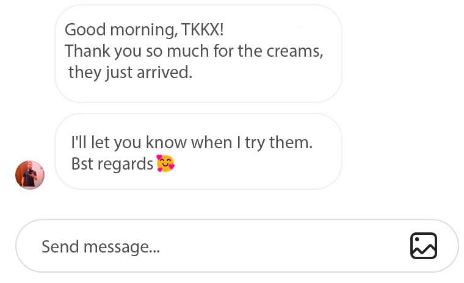This screenshot has height=283, width=464.
Task: Click the "Bst regards" text
Action: click(112, 164)
